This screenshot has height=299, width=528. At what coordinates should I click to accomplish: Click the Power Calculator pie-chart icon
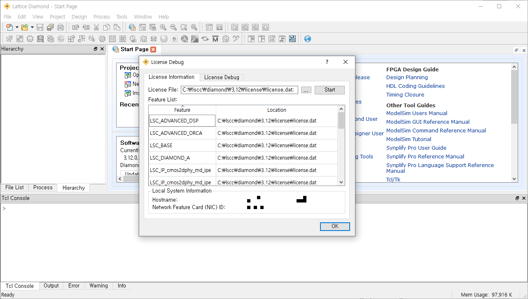tap(133, 39)
